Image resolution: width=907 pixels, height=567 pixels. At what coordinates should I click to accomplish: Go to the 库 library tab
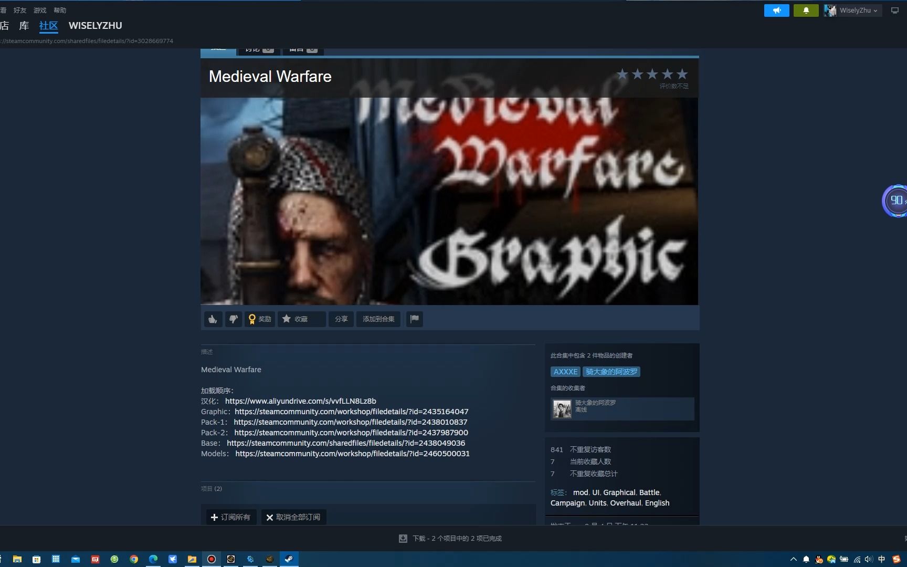point(24,26)
